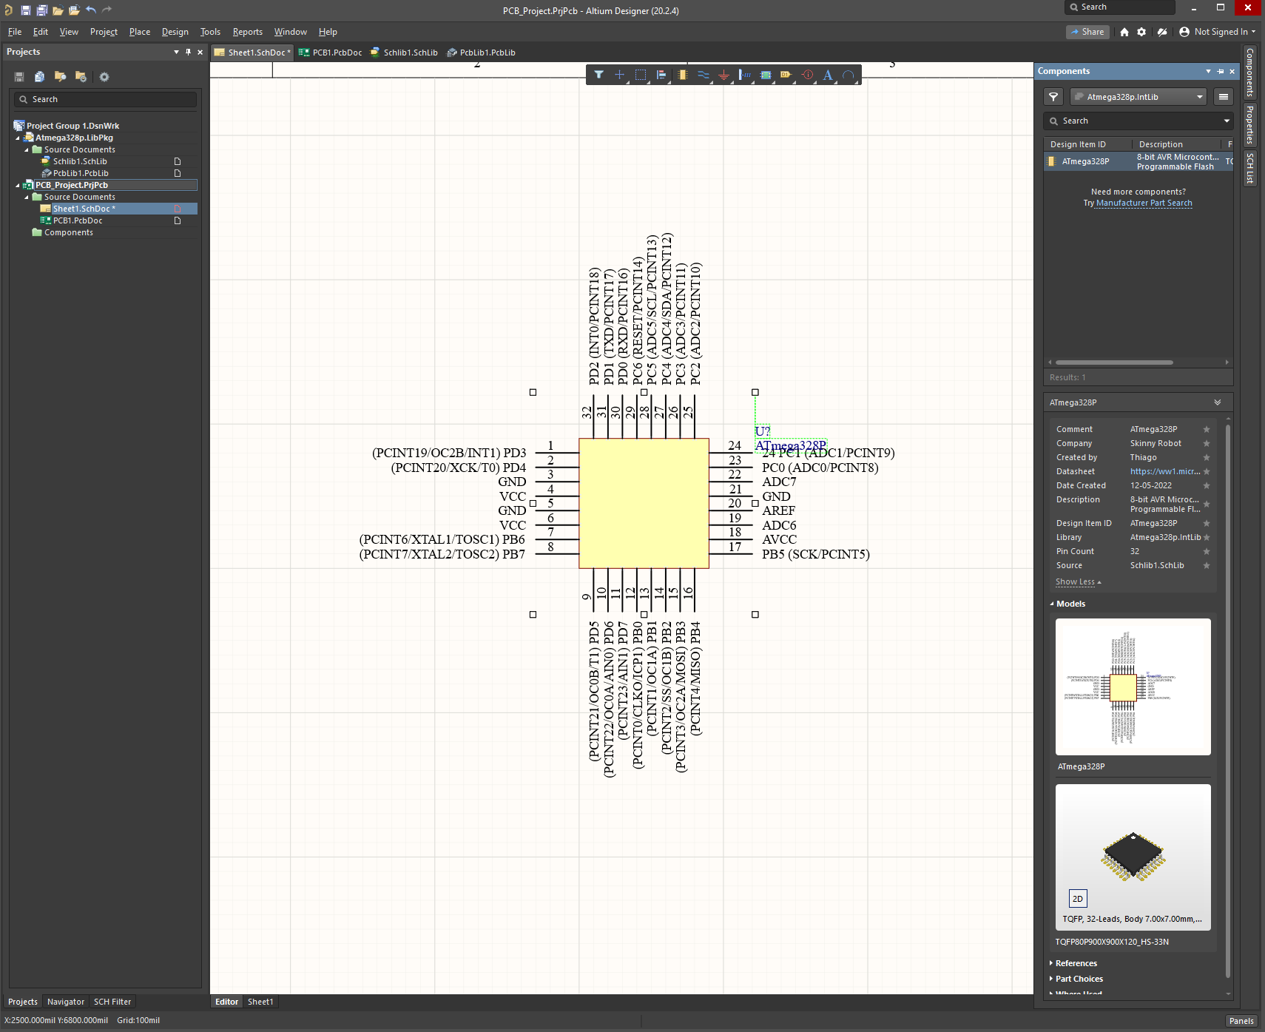Open Project Options folder-gear icon
Viewport: 1265px width, 1032px height.
(81, 76)
